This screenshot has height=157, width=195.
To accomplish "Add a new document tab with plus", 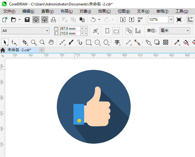I will 42,50.
